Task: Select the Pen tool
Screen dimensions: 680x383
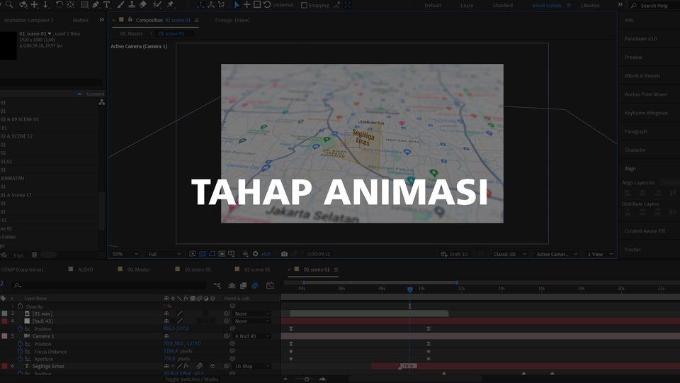Action: (x=96, y=5)
